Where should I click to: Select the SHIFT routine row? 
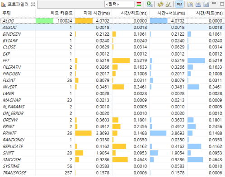tap(112, 153)
